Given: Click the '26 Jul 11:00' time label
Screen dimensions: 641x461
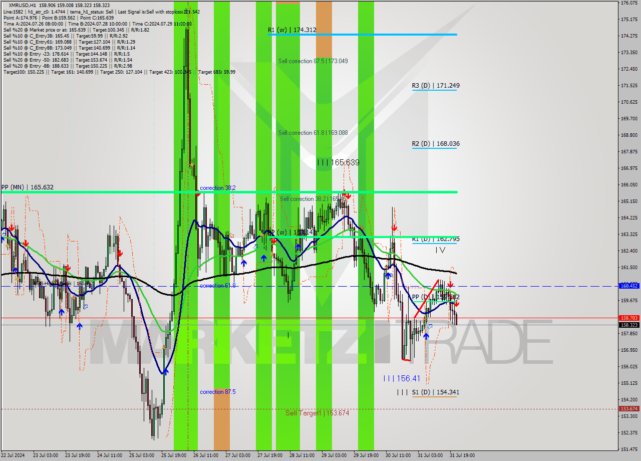Looking at the screenshot, I should [206, 455].
